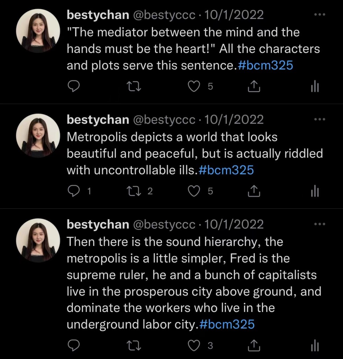This screenshot has width=343, height=359.
Task: Open more options on the "Metropolis depicts" tweet
Action: [x=320, y=120]
